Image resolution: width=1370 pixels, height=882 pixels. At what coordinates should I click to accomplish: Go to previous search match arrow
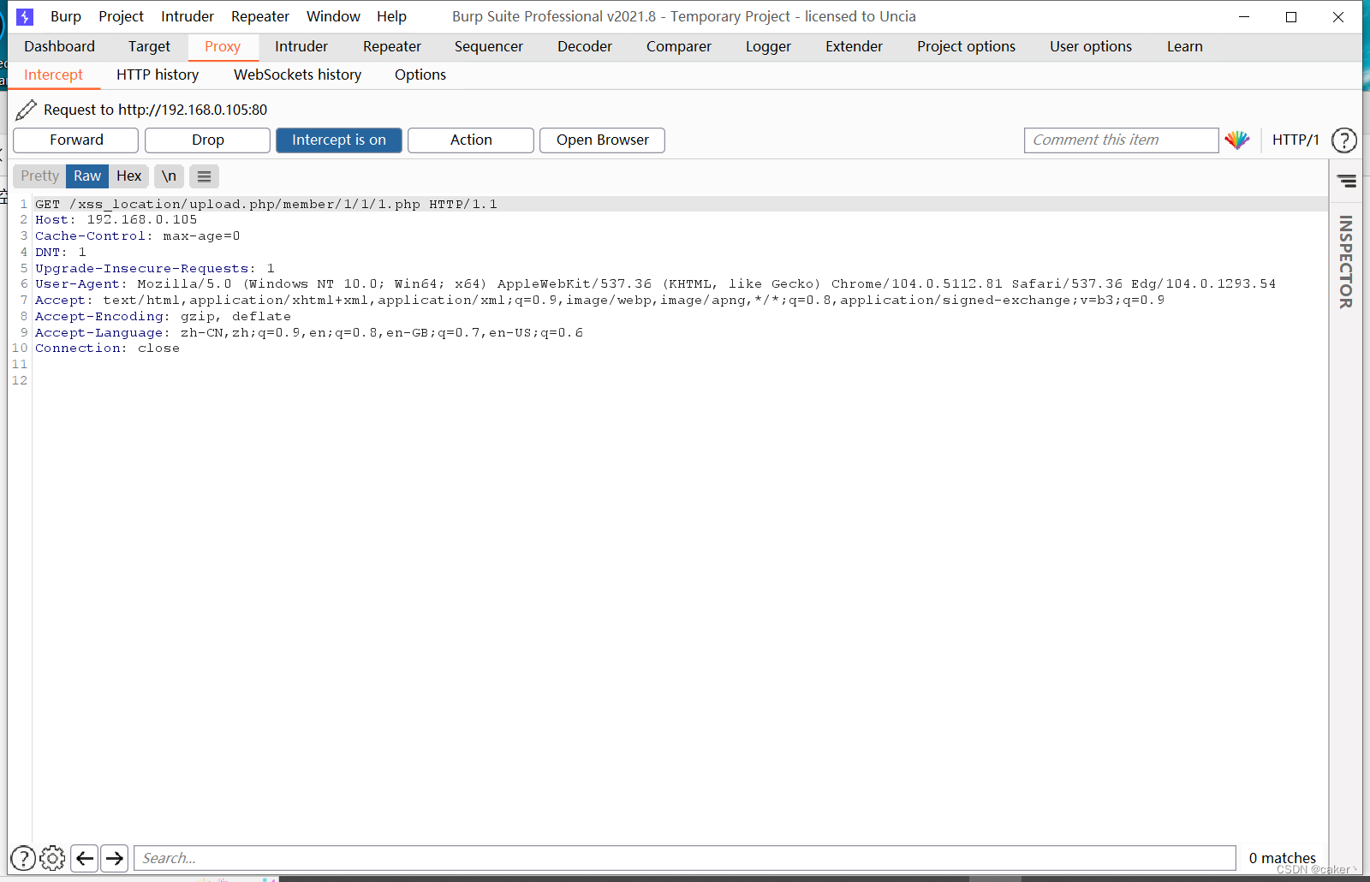pyautogui.click(x=85, y=858)
